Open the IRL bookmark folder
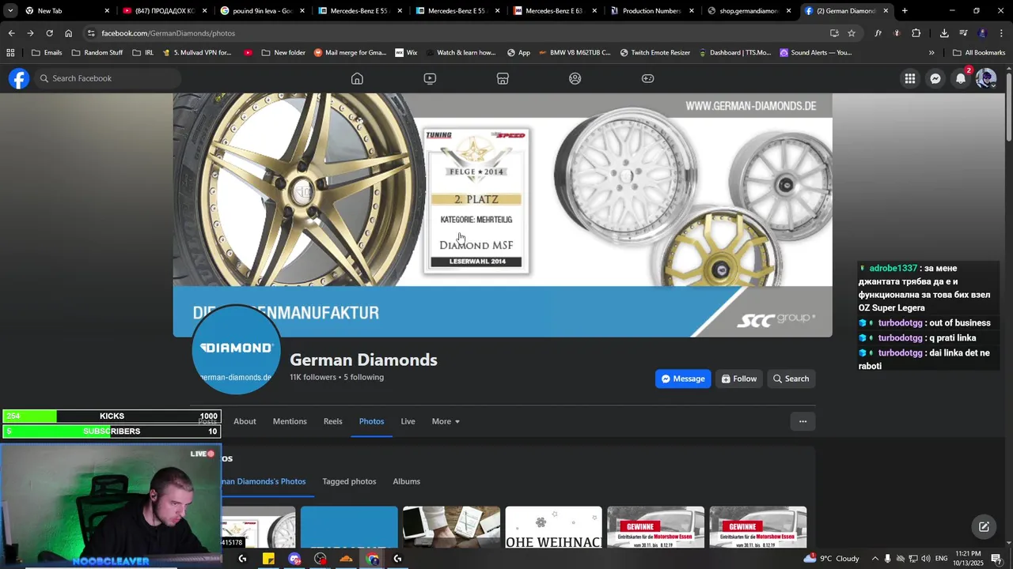This screenshot has width=1013, height=569. (143, 53)
